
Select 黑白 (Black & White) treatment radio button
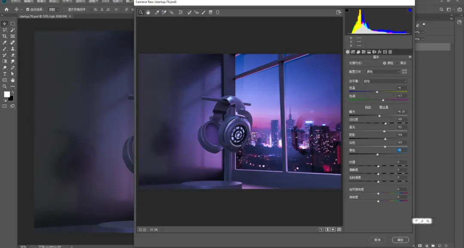point(397,63)
